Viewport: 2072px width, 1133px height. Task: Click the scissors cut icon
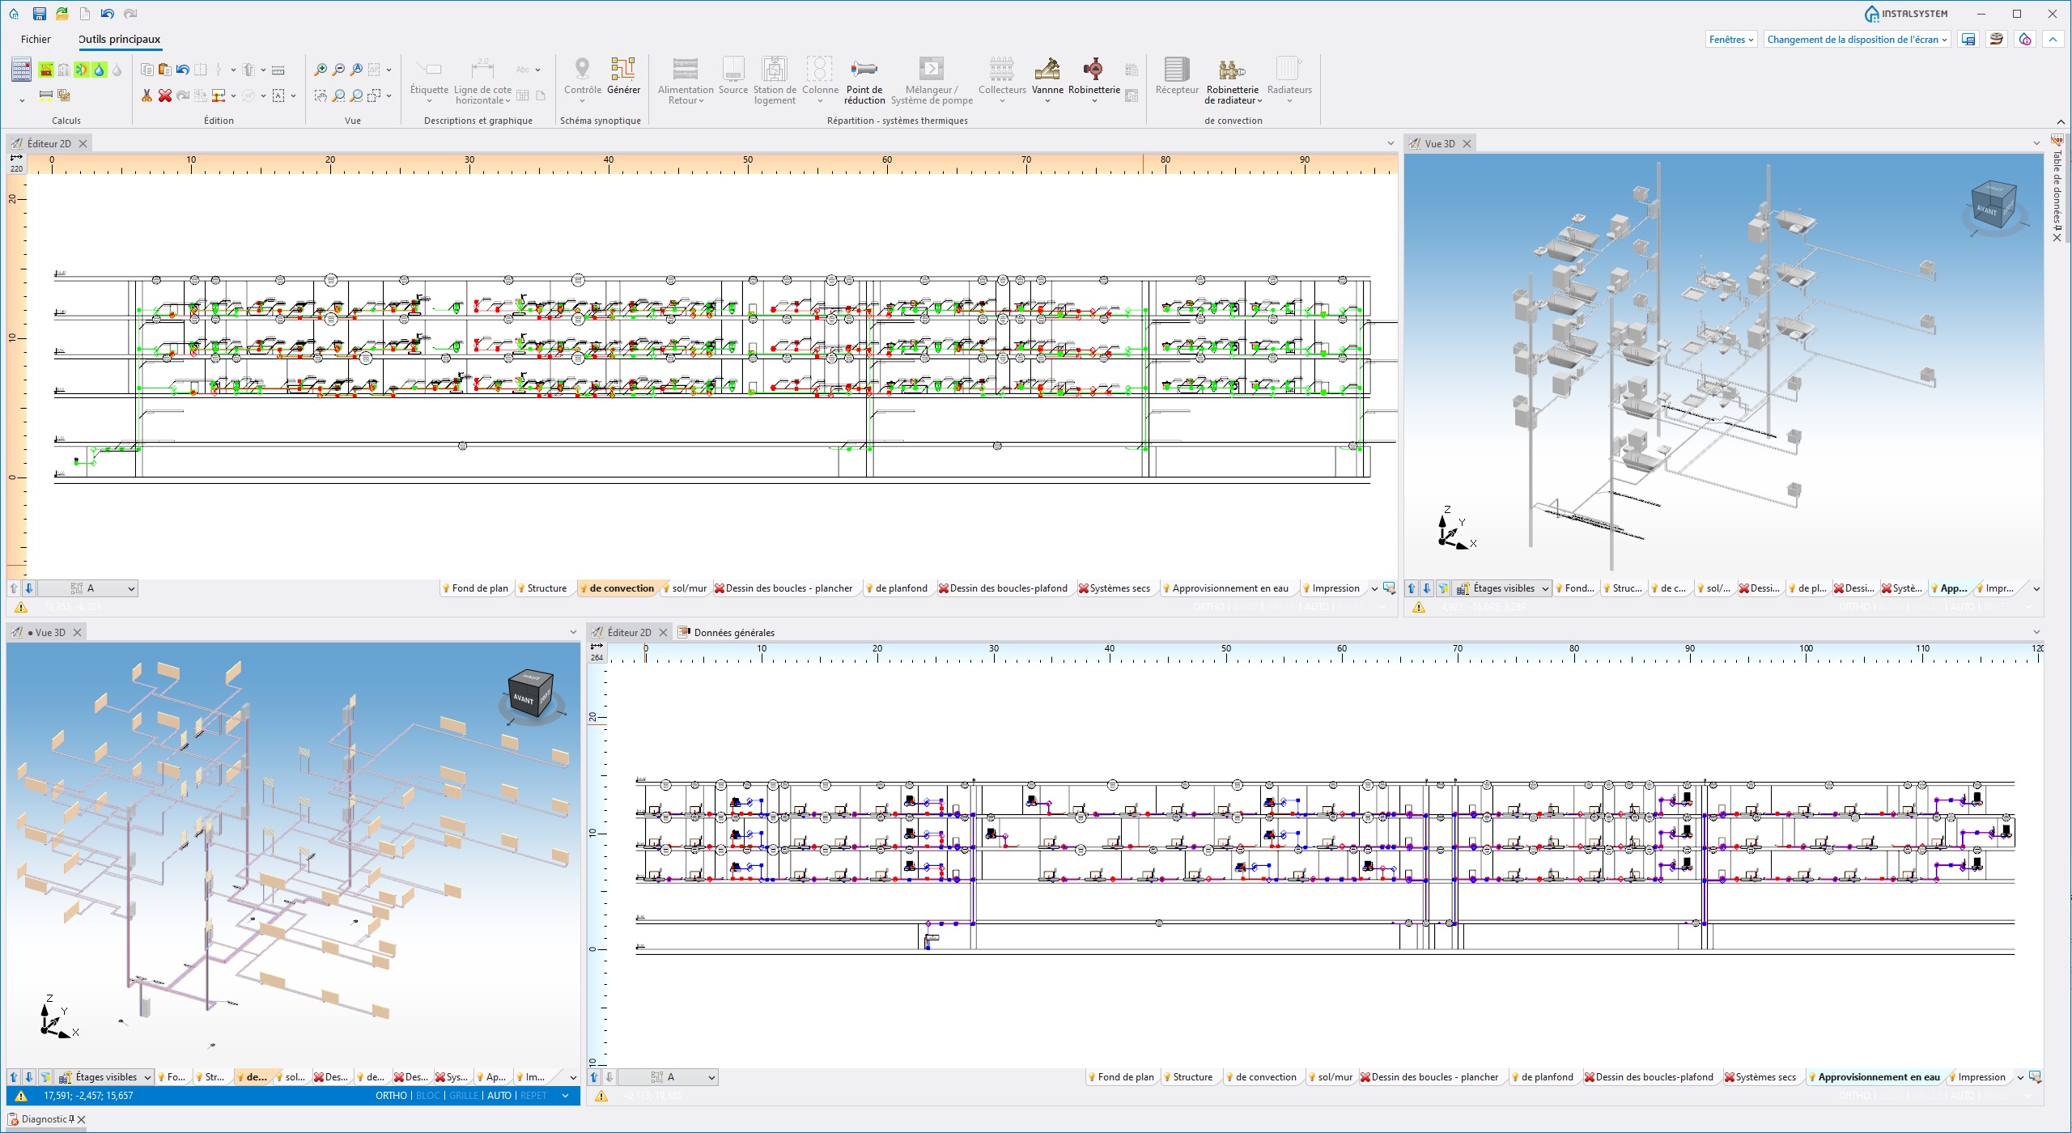[146, 95]
